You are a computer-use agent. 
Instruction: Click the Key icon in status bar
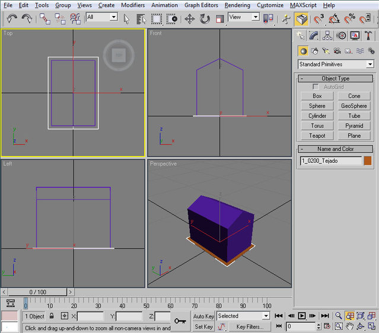[x=180, y=322]
